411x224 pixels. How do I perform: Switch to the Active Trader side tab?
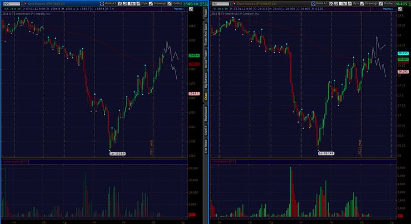pos(205,59)
